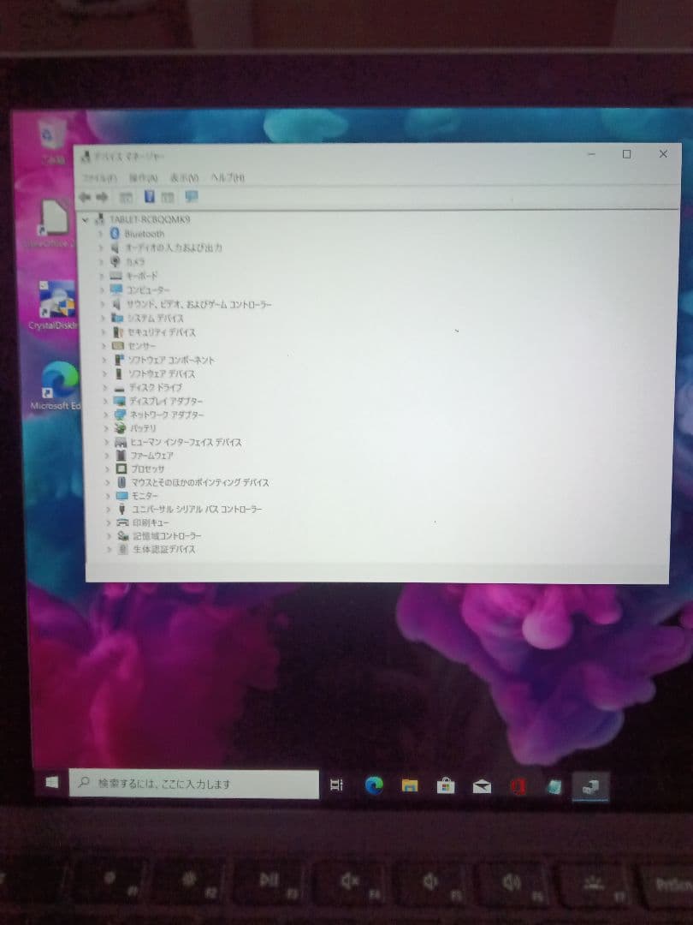693x925 pixels.
Task: Expand the ネットワーク アダプター category
Action: coord(108,415)
